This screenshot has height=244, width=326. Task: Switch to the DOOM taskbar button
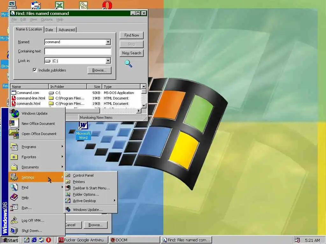coord(135,240)
